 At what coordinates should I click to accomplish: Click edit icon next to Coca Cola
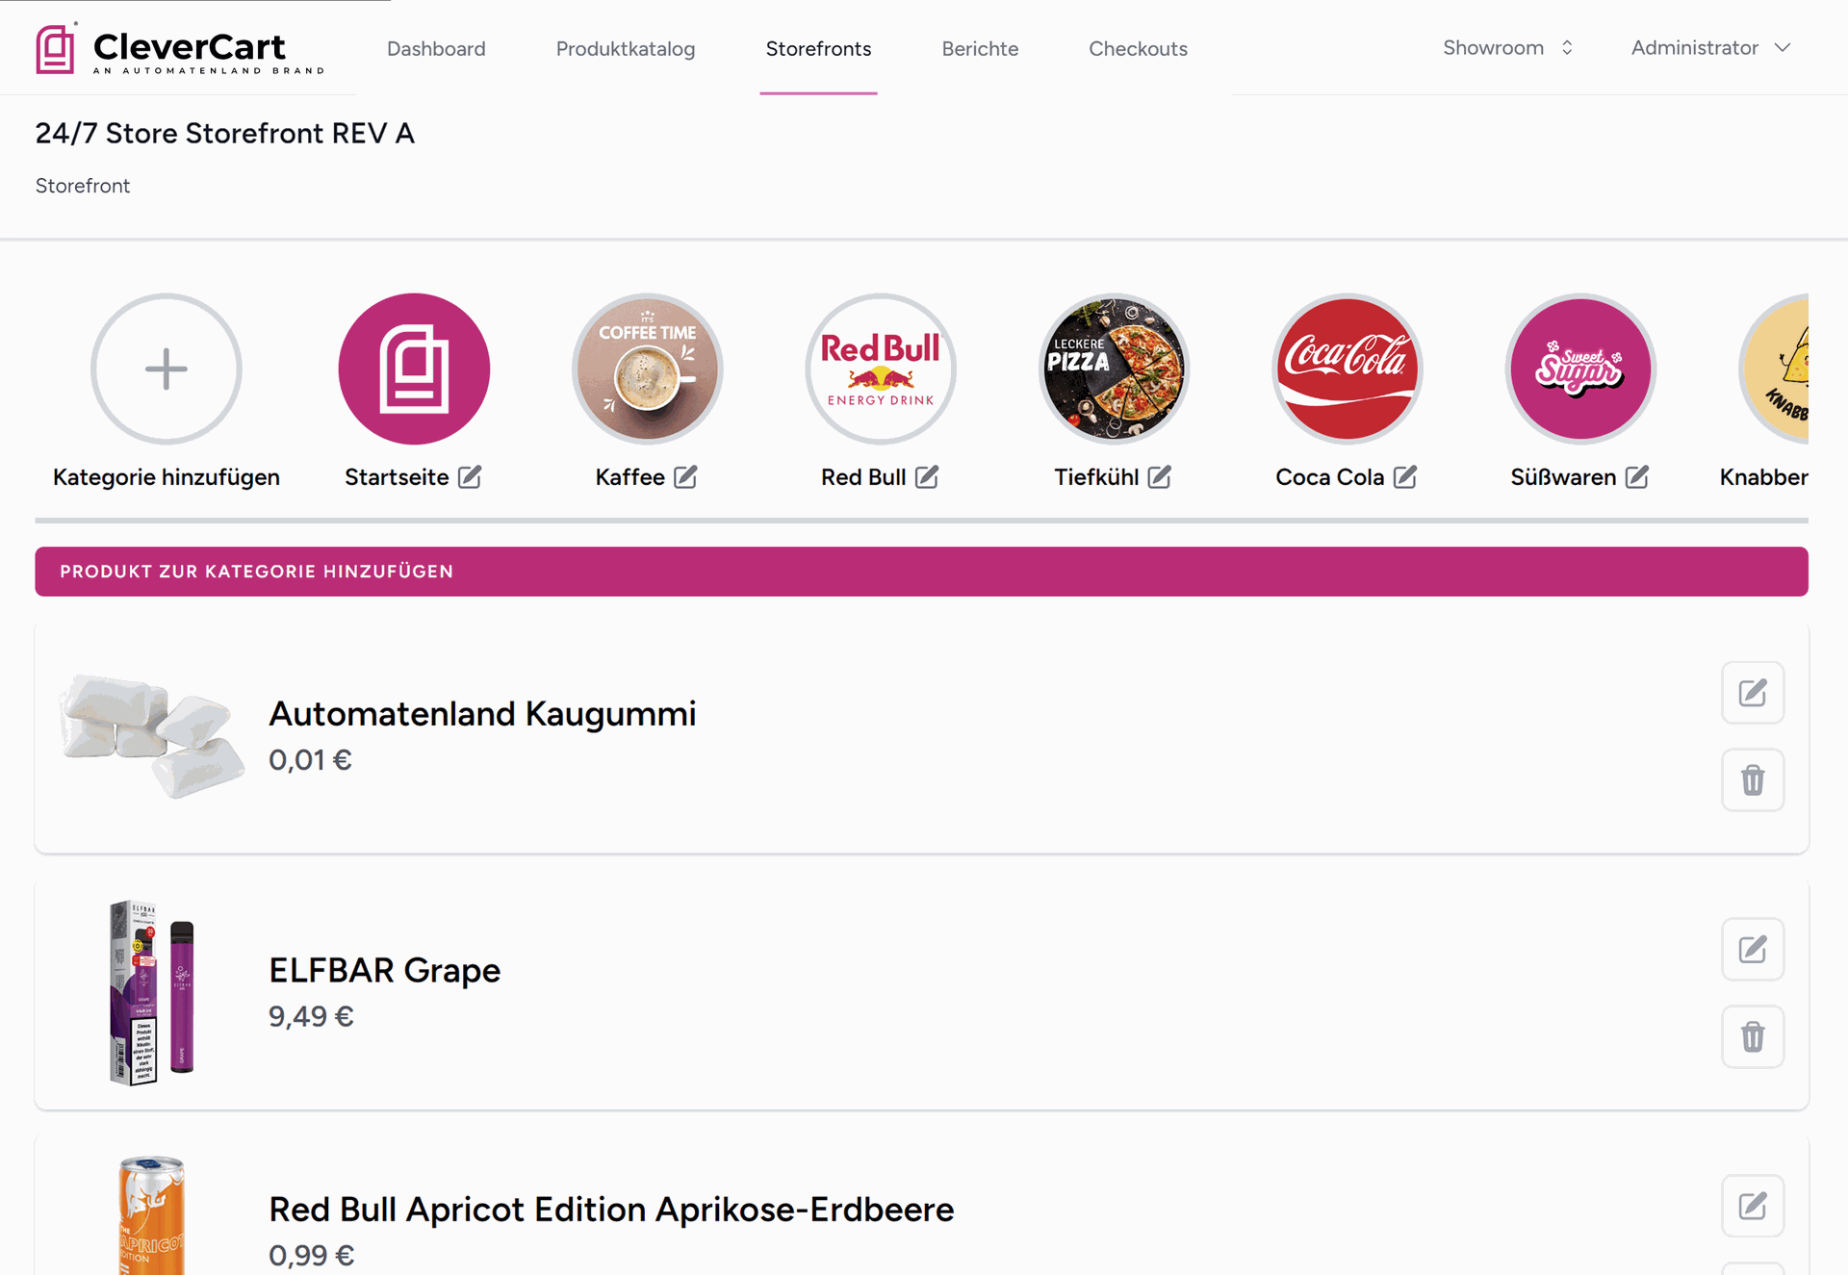(1405, 477)
